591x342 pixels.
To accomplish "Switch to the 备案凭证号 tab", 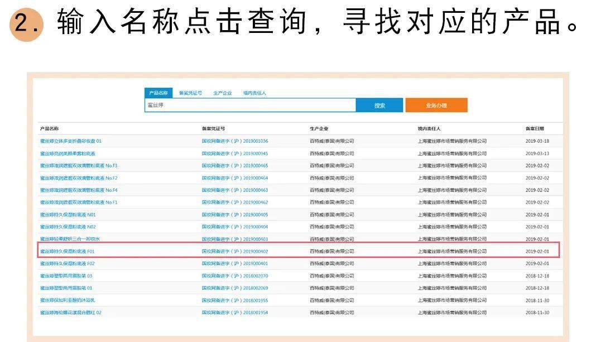I will pos(190,93).
